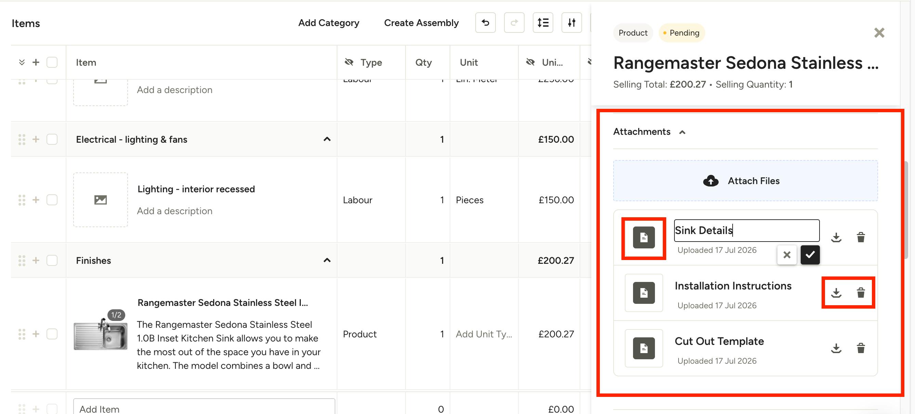Viewport: 915px width, 414px height.
Task: Click the Sink Details file icon
Action: tap(644, 237)
